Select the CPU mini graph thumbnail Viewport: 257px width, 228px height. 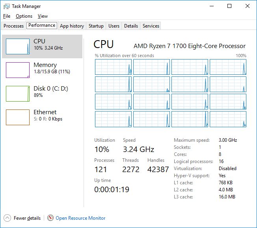coord(18,46)
